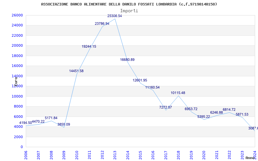Click the x-axis year 2020
The image size is (258, 161).
tap(204, 155)
